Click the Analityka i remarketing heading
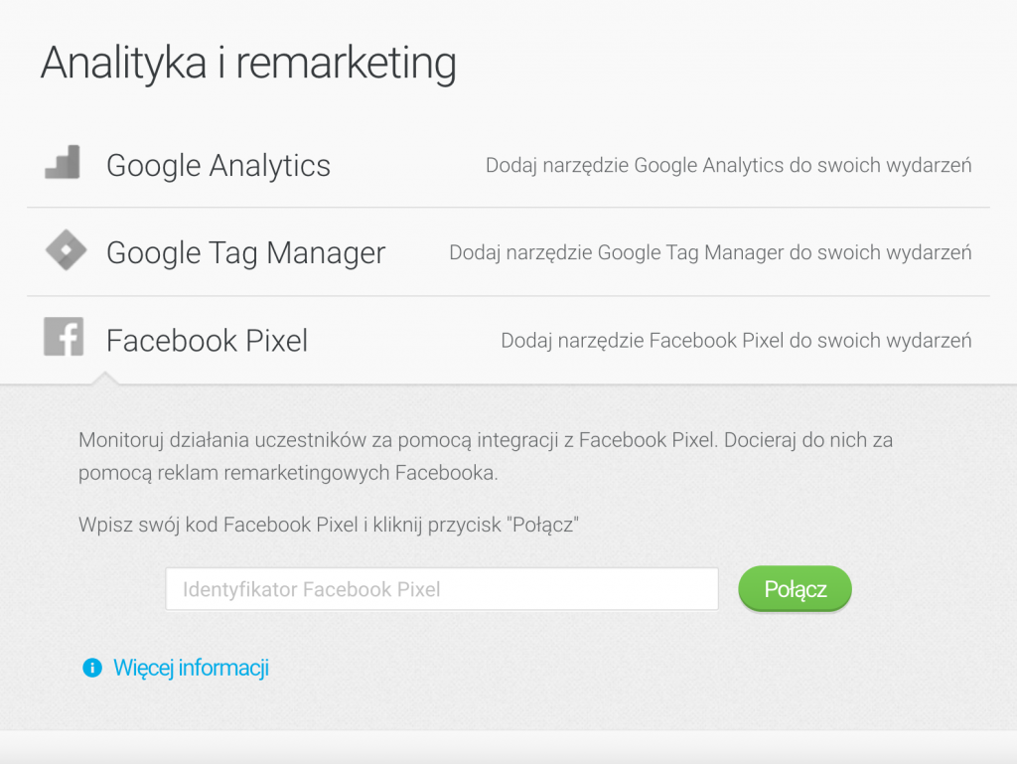Image resolution: width=1017 pixels, height=764 pixels. pyautogui.click(x=248, y=64)
